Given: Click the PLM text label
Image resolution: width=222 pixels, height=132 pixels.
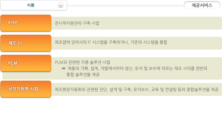Looking at the screenshot, I should 13,63.
